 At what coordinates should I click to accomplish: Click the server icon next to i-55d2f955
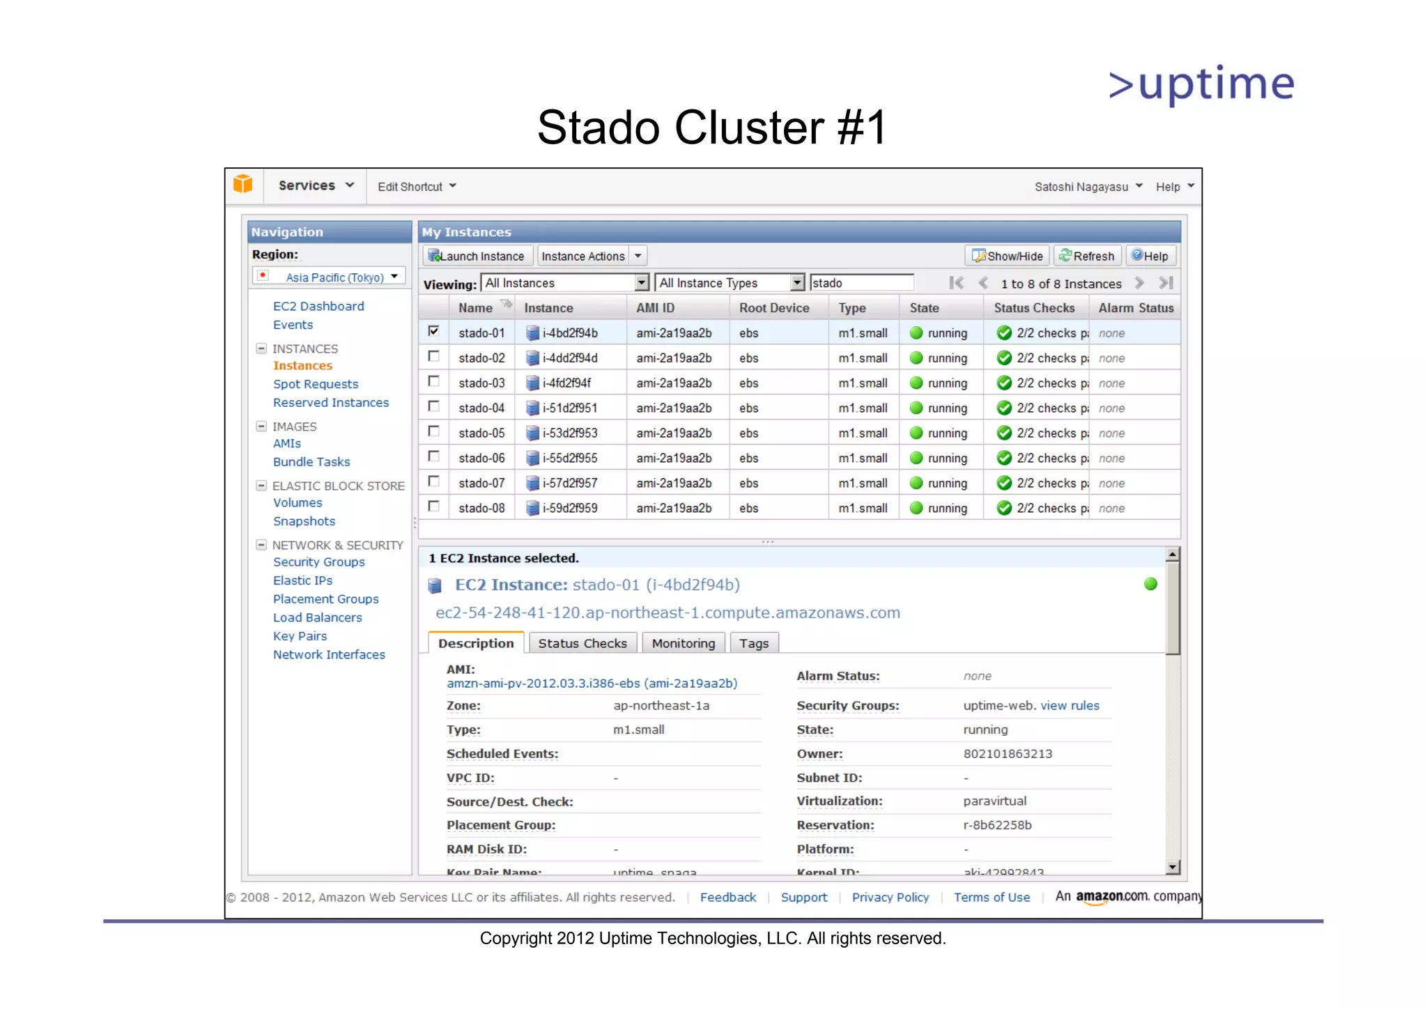click(533, 459)
